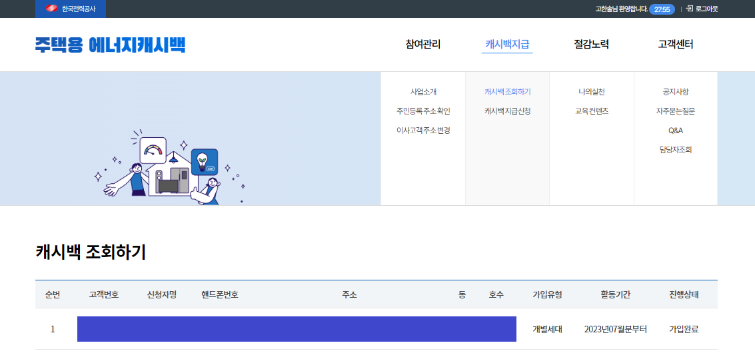Image resolution: width=755 pixels, height=363 pixels.
Task: Open 자주묻는질문 FAQ page
Action: point(676,111)
